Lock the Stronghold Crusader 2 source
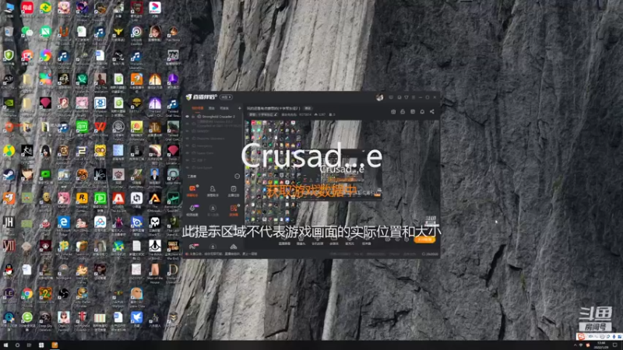623x350 pixels. point(193,116)
